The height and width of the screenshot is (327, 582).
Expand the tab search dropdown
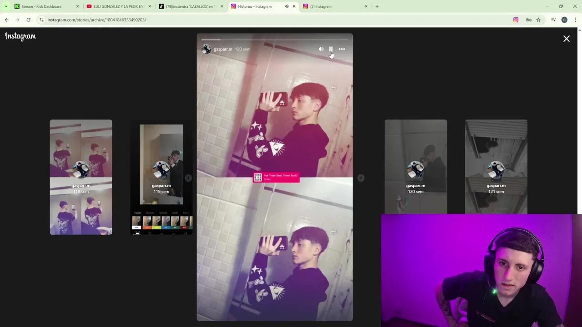5,6
